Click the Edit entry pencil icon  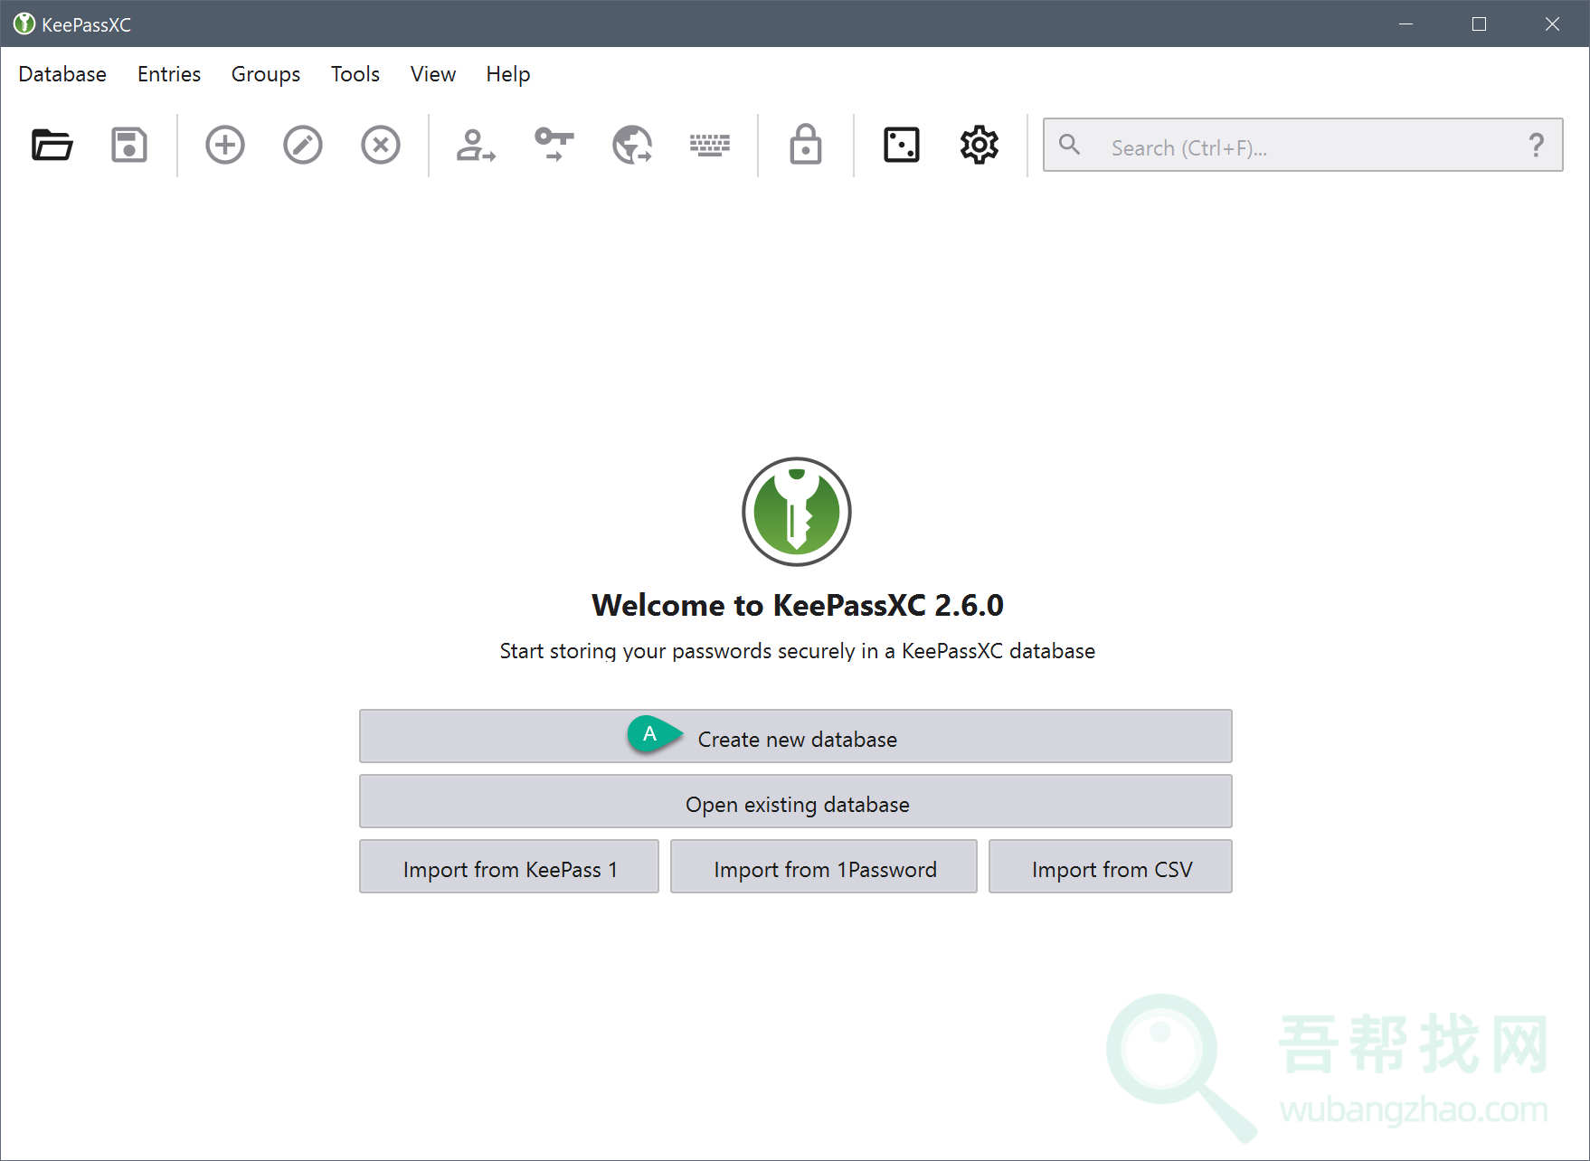[303, 145]
